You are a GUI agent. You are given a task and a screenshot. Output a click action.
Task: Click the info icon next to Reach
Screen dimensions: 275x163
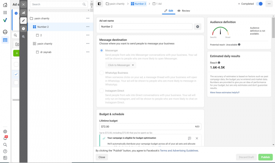point(219,63)
